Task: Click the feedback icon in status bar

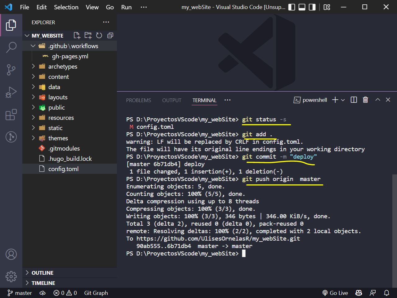Action: pyautogui.click(x=373, y=293)
